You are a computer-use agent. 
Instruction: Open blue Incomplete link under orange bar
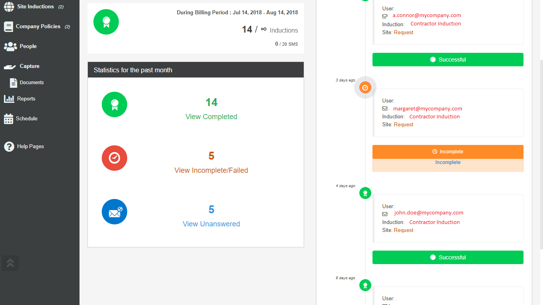(448, 162)
